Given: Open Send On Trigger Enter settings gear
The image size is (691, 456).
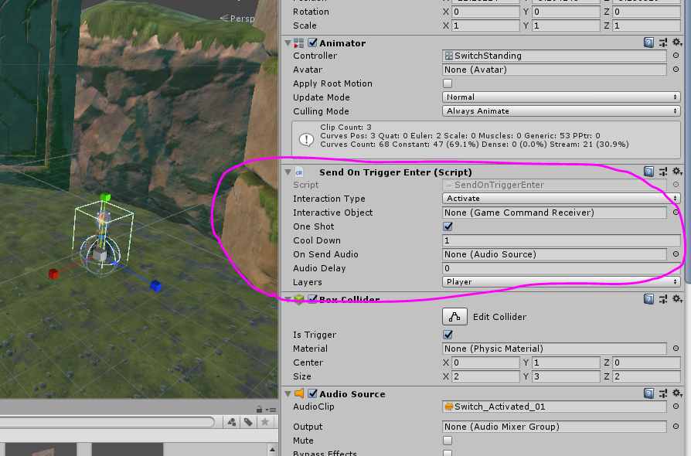Looking at the screenshot, I should (677, 171).
